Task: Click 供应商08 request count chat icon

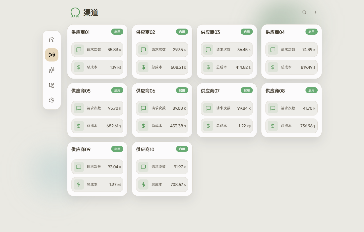Action: (x=273, y=108)
